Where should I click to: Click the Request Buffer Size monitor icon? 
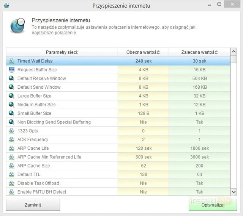11,70
